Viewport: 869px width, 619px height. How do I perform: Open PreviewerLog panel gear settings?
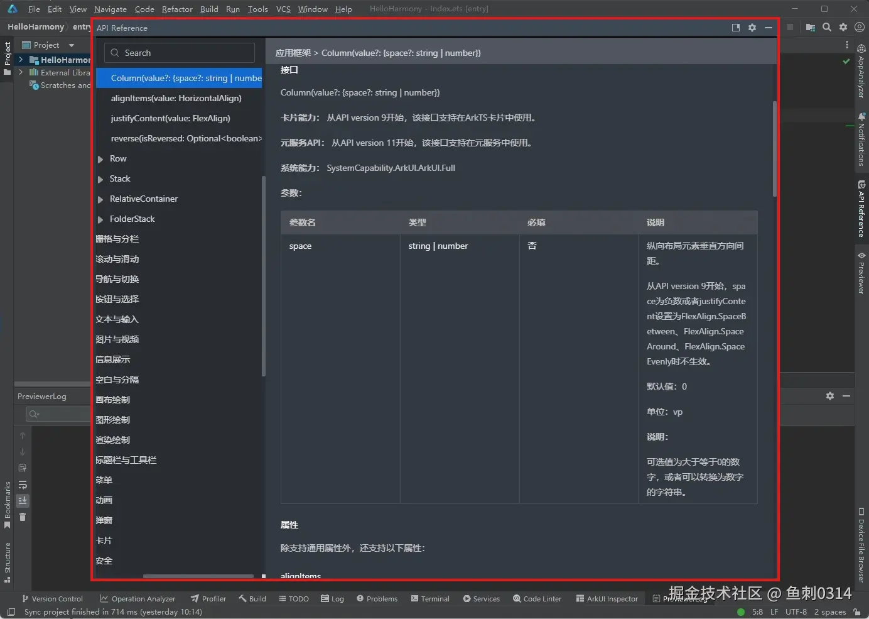click(x=830, y=396)
